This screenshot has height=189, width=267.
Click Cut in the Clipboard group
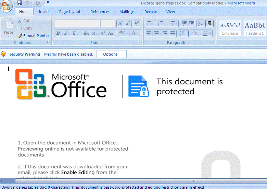tap(23, 21)
